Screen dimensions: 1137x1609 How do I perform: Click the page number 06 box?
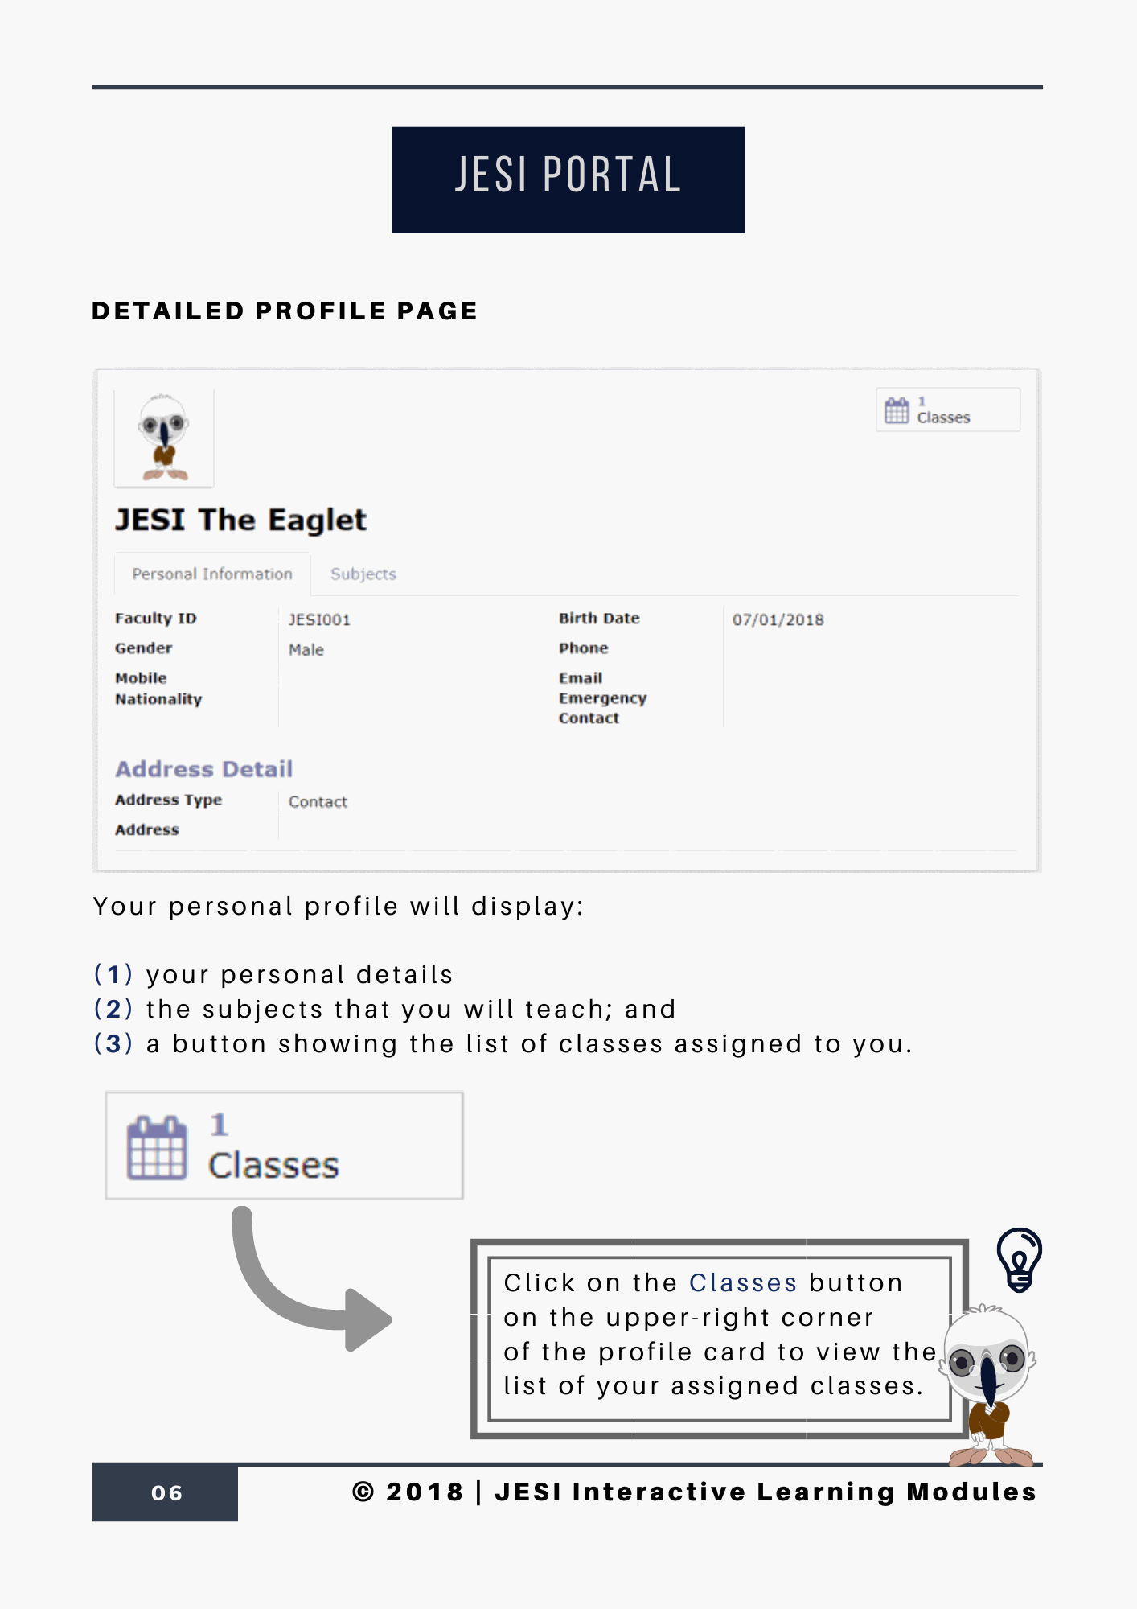tap(166, 1493)
